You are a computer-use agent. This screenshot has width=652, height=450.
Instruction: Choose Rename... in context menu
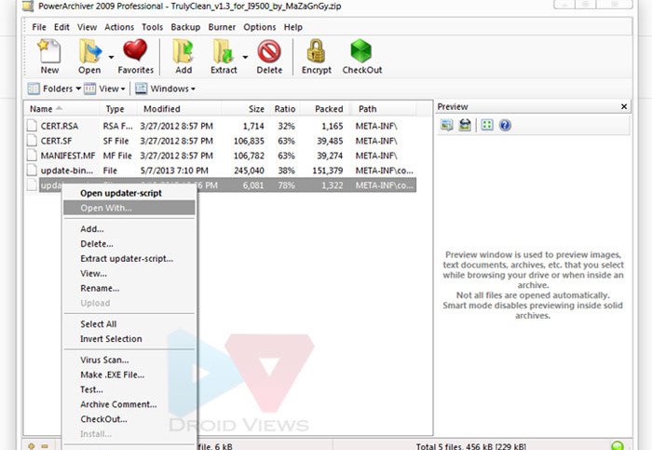point(129,288)
